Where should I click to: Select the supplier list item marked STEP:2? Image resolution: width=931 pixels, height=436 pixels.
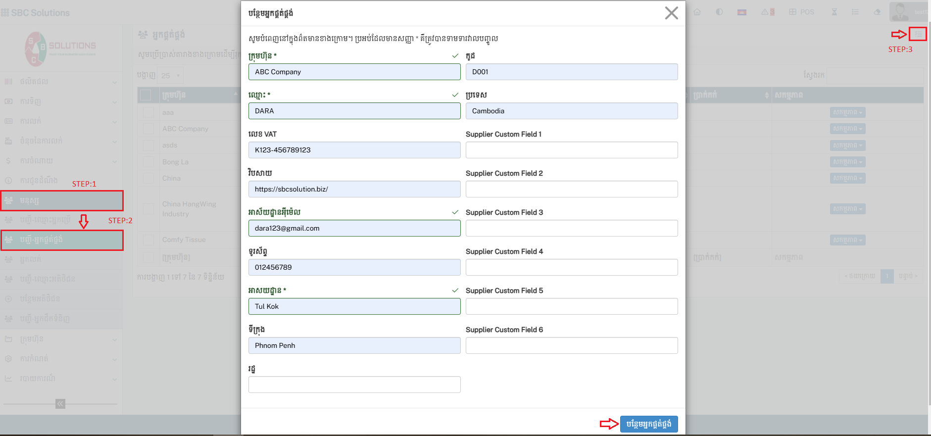click(61, 240)
